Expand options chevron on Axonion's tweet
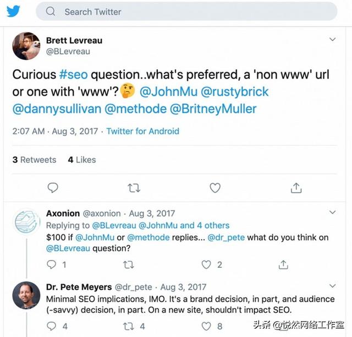352x337 pixels. click(332, 212)
